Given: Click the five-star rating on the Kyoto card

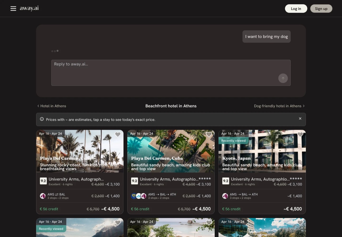Looking at the screenshot, I should 296,179.
